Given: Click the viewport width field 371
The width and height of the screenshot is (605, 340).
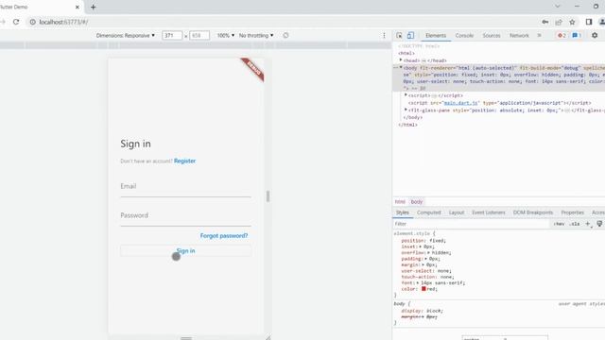Looking at the screenshot, I should point(172,36).
